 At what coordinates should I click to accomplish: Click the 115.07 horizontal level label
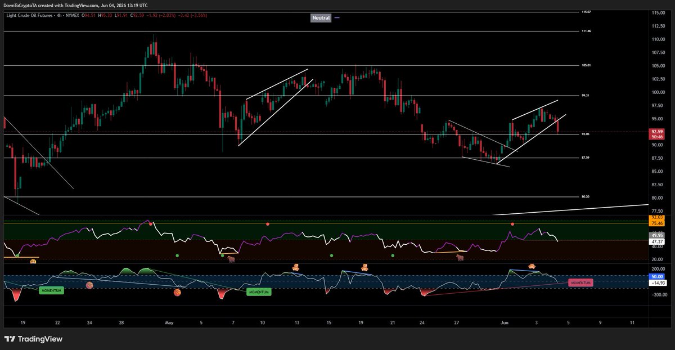click(586, 12)
